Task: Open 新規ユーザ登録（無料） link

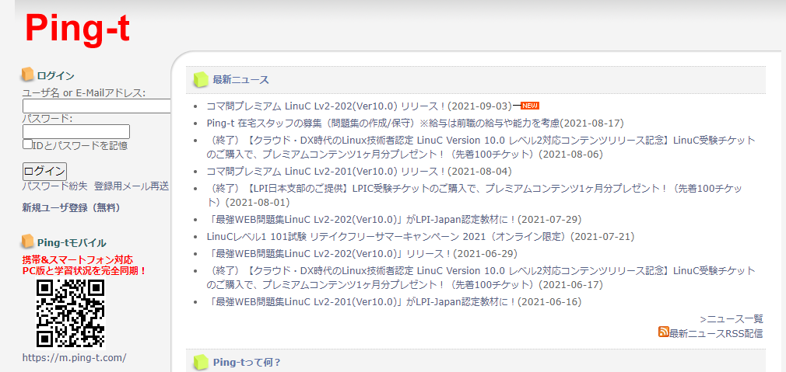Action: point(71,207)
